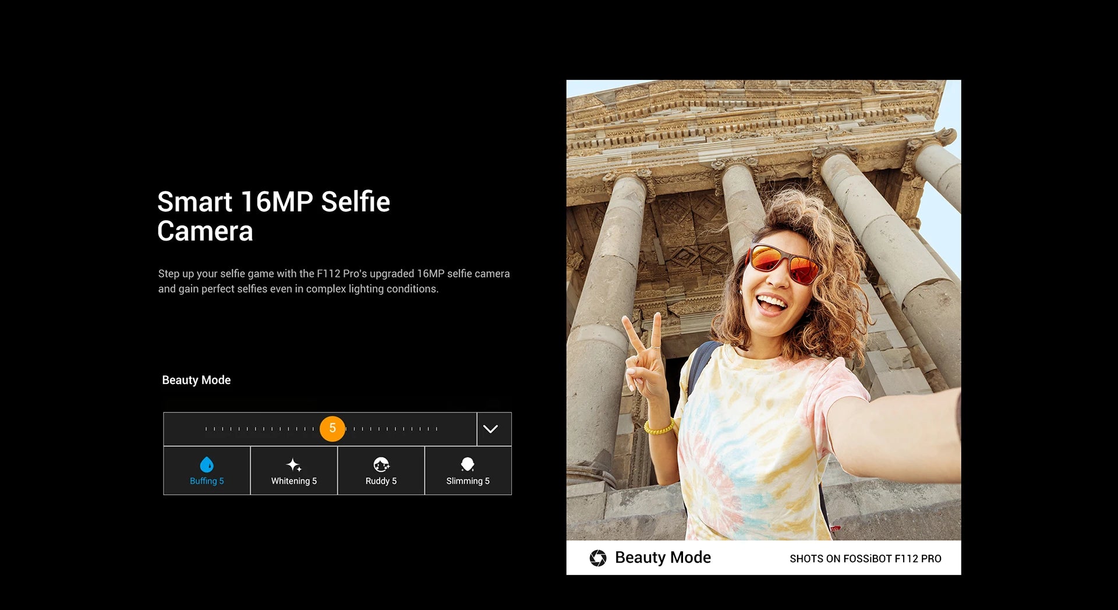Click the Smart 16MP Selfie Camera heading
The image size is (1118, 610).
273,216
